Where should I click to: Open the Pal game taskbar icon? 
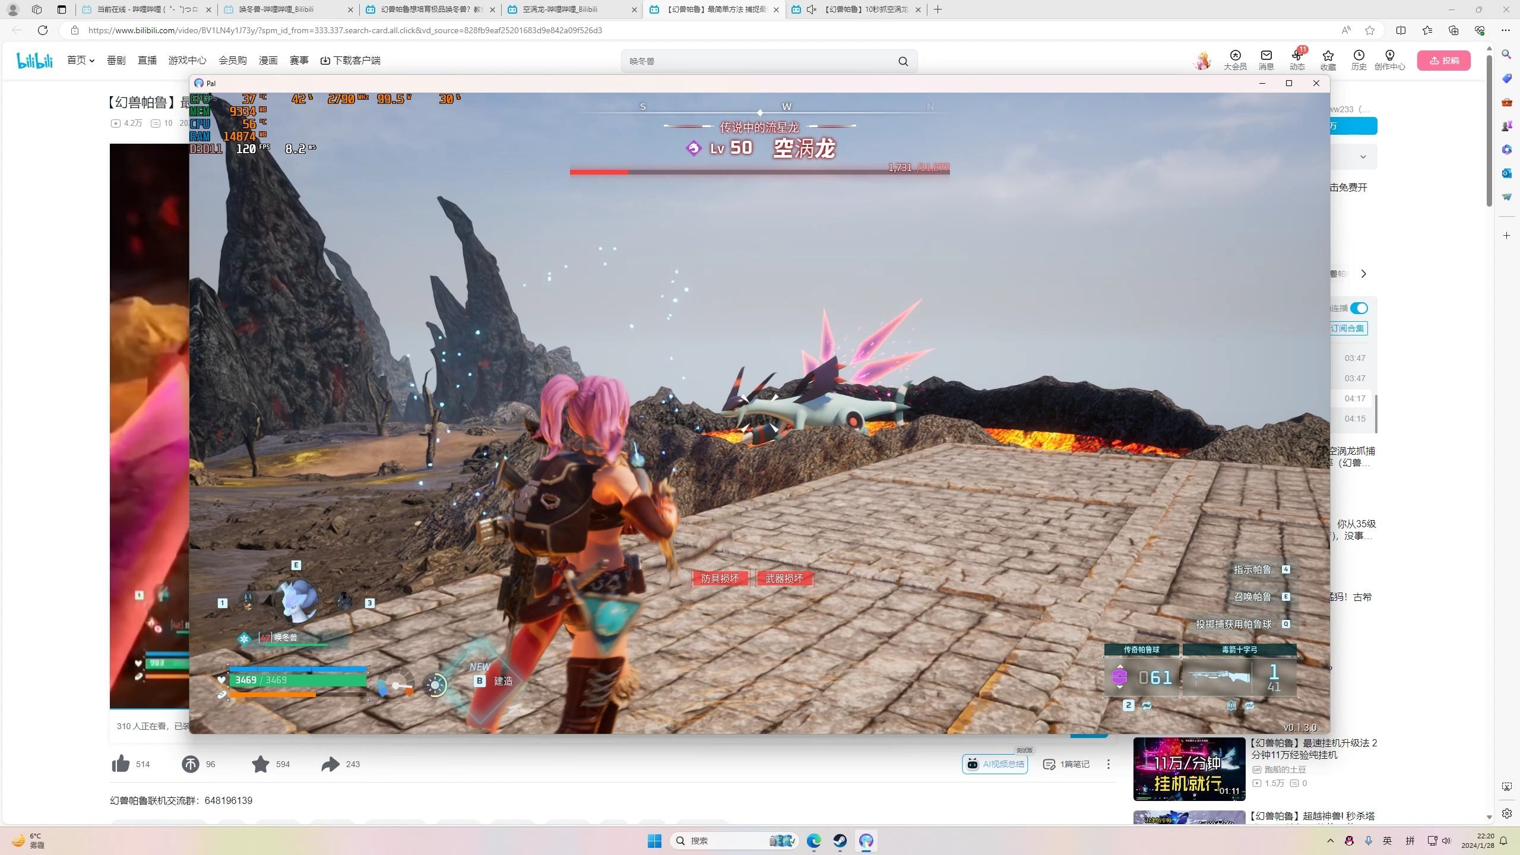866,841
